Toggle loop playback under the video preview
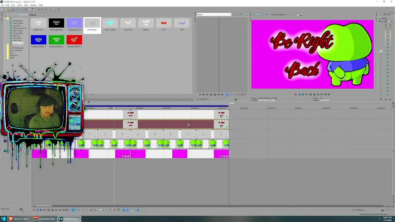395x222 pixels. point(299,94)
